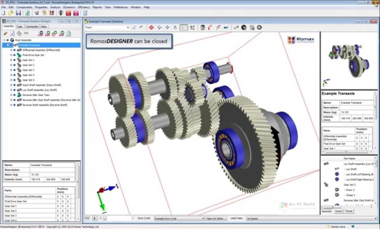Toggle visibility dot for Reverse Idler Gear Train
Image resolution: width=380 pixels, height=229 pixels.
coord(15,95)
